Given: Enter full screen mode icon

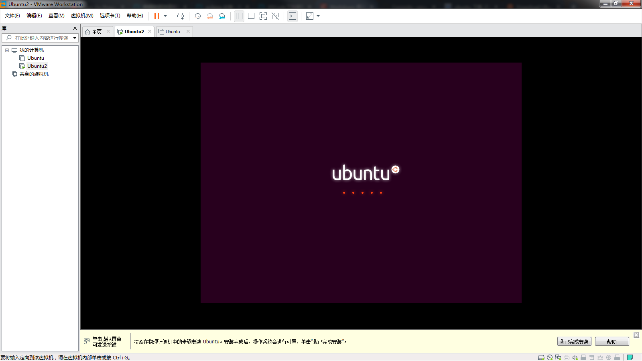Looking at the screenshot, I should coord(263,16).
